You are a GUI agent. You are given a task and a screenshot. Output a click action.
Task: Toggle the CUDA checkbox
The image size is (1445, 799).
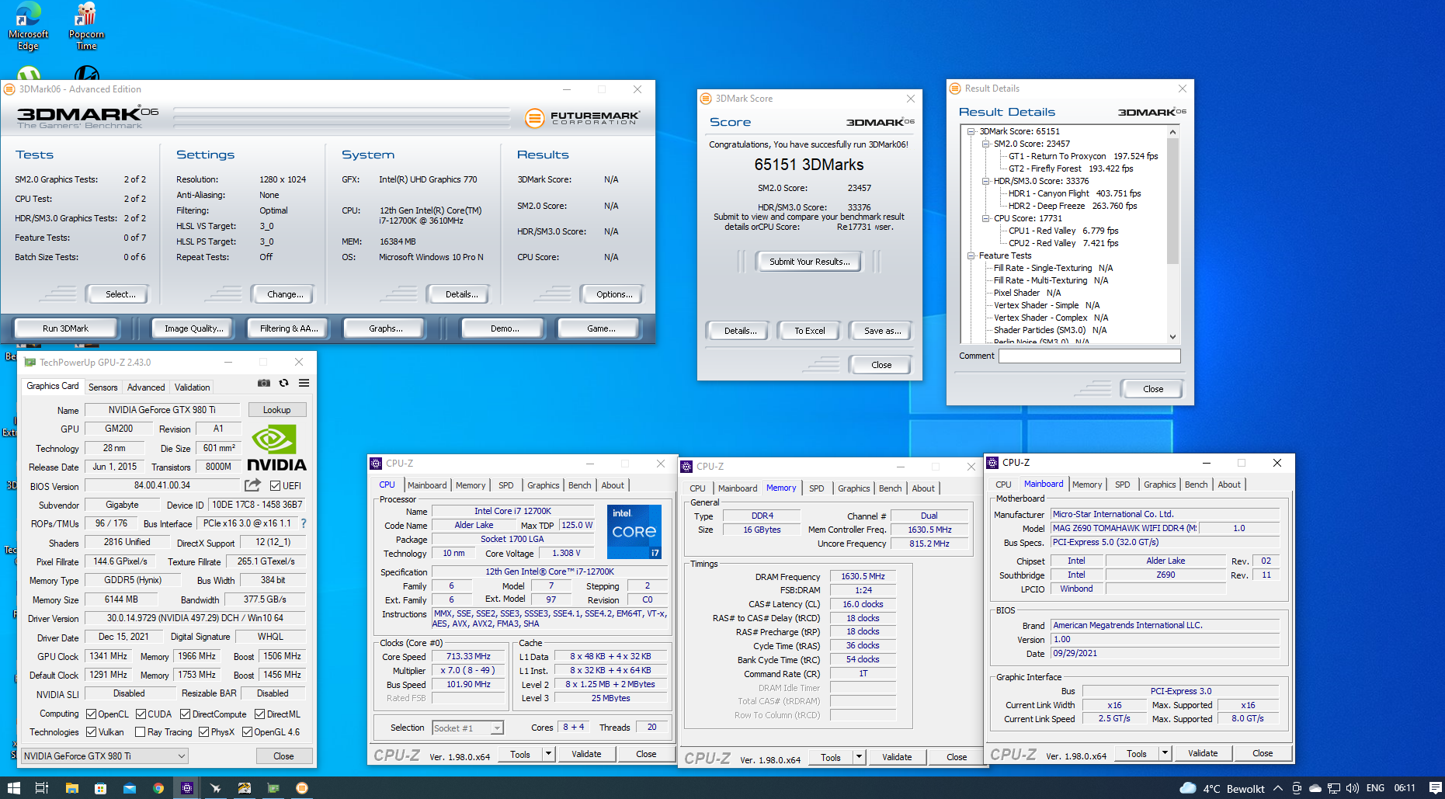(x=141, y=714)
